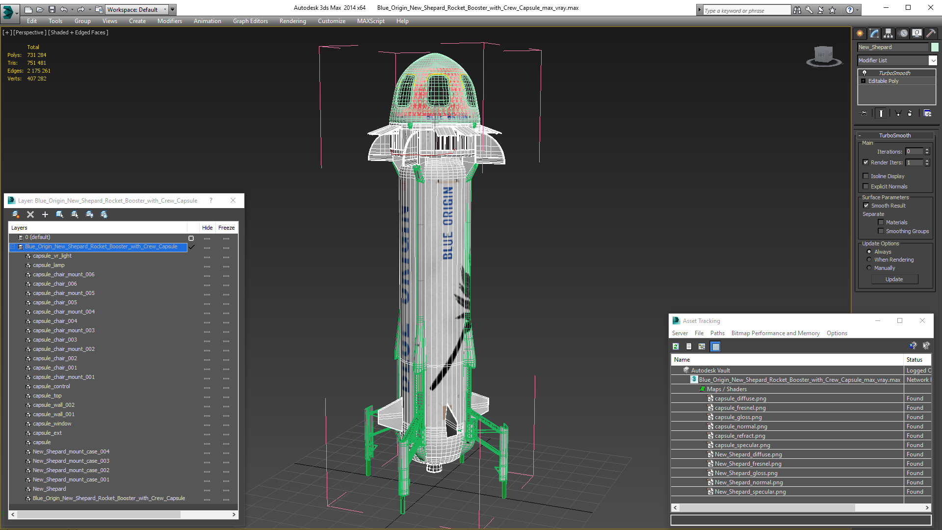
Task: Toggle Show End Result icon
Action: (x=881, y=113)
